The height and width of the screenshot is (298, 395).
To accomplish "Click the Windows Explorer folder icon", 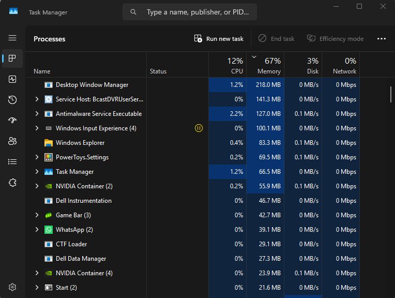I will (49, 143).
